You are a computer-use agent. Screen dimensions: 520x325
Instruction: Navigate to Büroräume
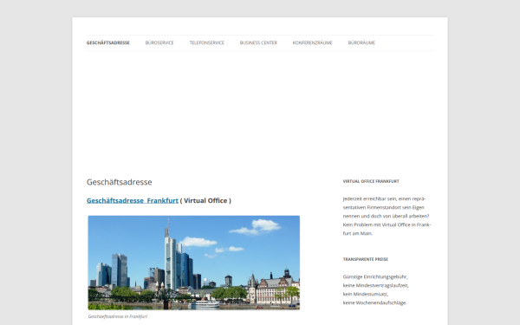point(361,42)
